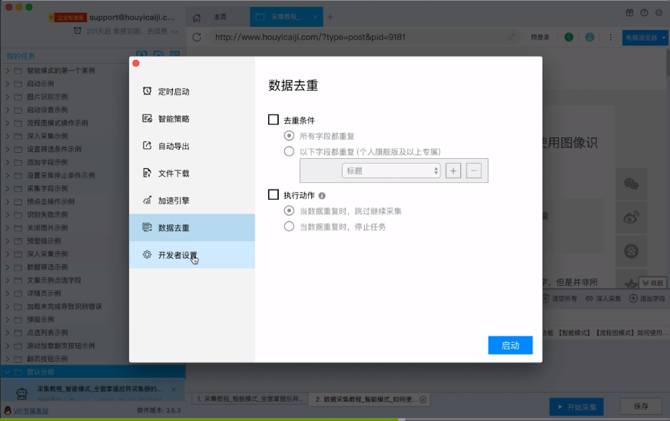Click the 数据去重 list icon in sidebar
The width and height of the screenshot is (670, 421).
[x=147, y=227]
